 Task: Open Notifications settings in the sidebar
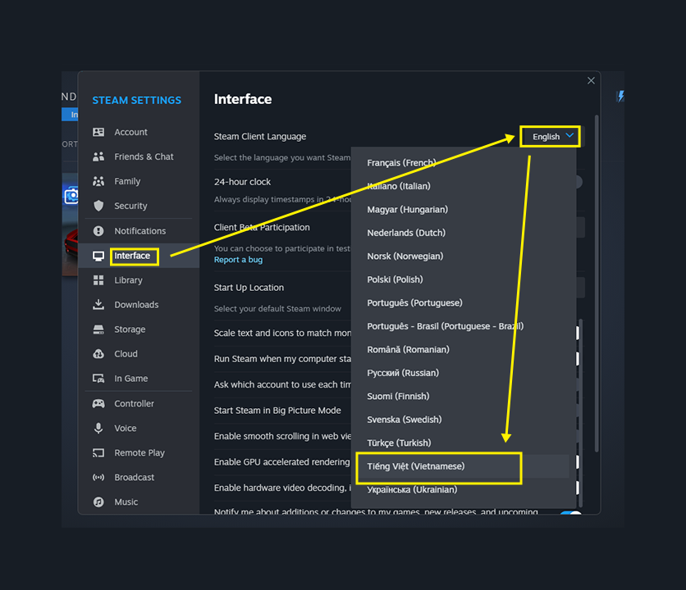[x=138, y=231]
